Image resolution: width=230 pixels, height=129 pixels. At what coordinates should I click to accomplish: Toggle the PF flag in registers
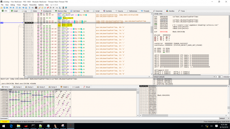click(x=161, y=37)
